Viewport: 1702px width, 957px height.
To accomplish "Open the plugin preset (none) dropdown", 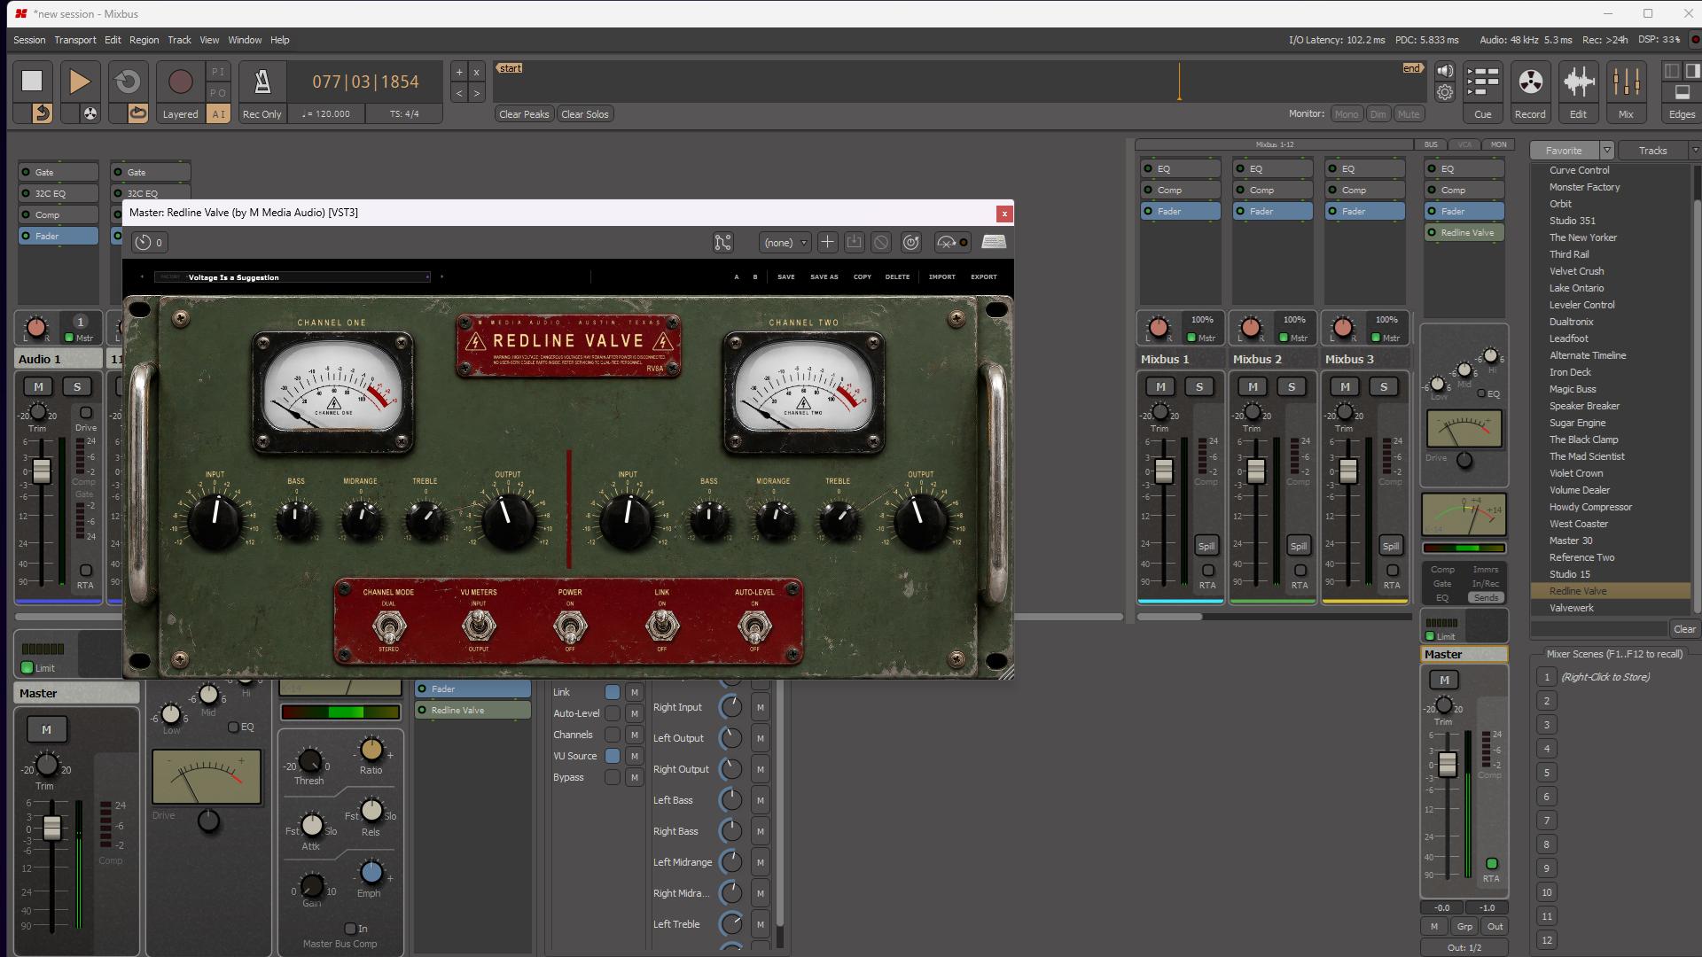I will pyautogui.click(x=785, y=242).
